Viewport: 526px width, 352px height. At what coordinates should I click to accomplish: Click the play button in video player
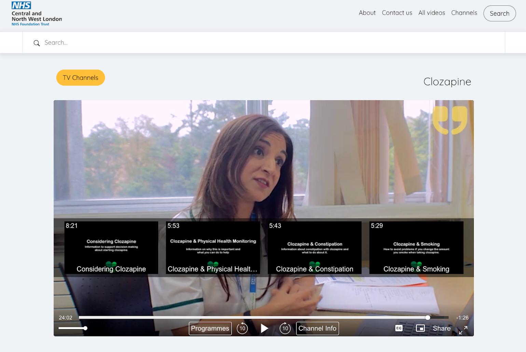264,328
